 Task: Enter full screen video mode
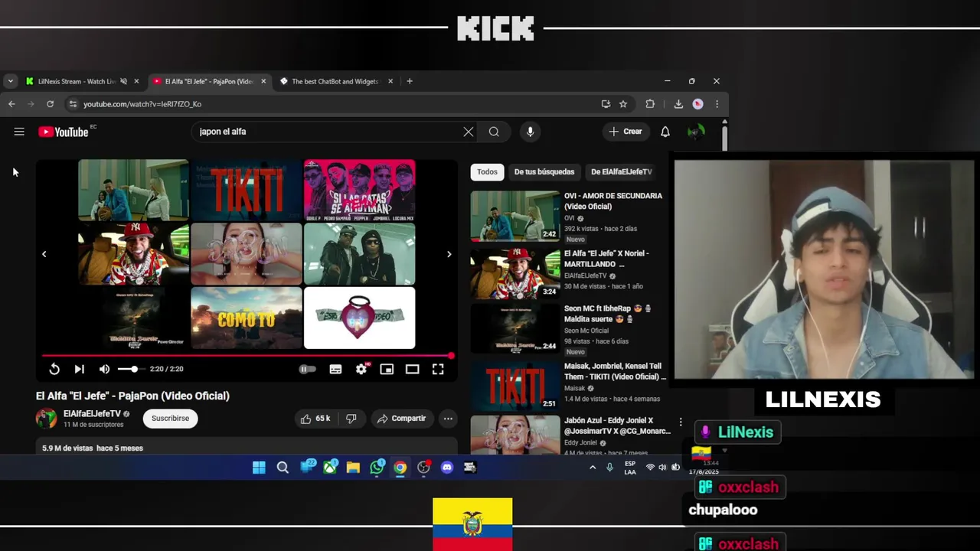[438, 369]
